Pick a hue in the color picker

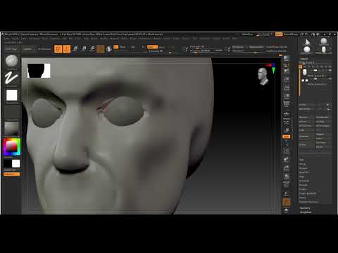[x=12, y=147]
